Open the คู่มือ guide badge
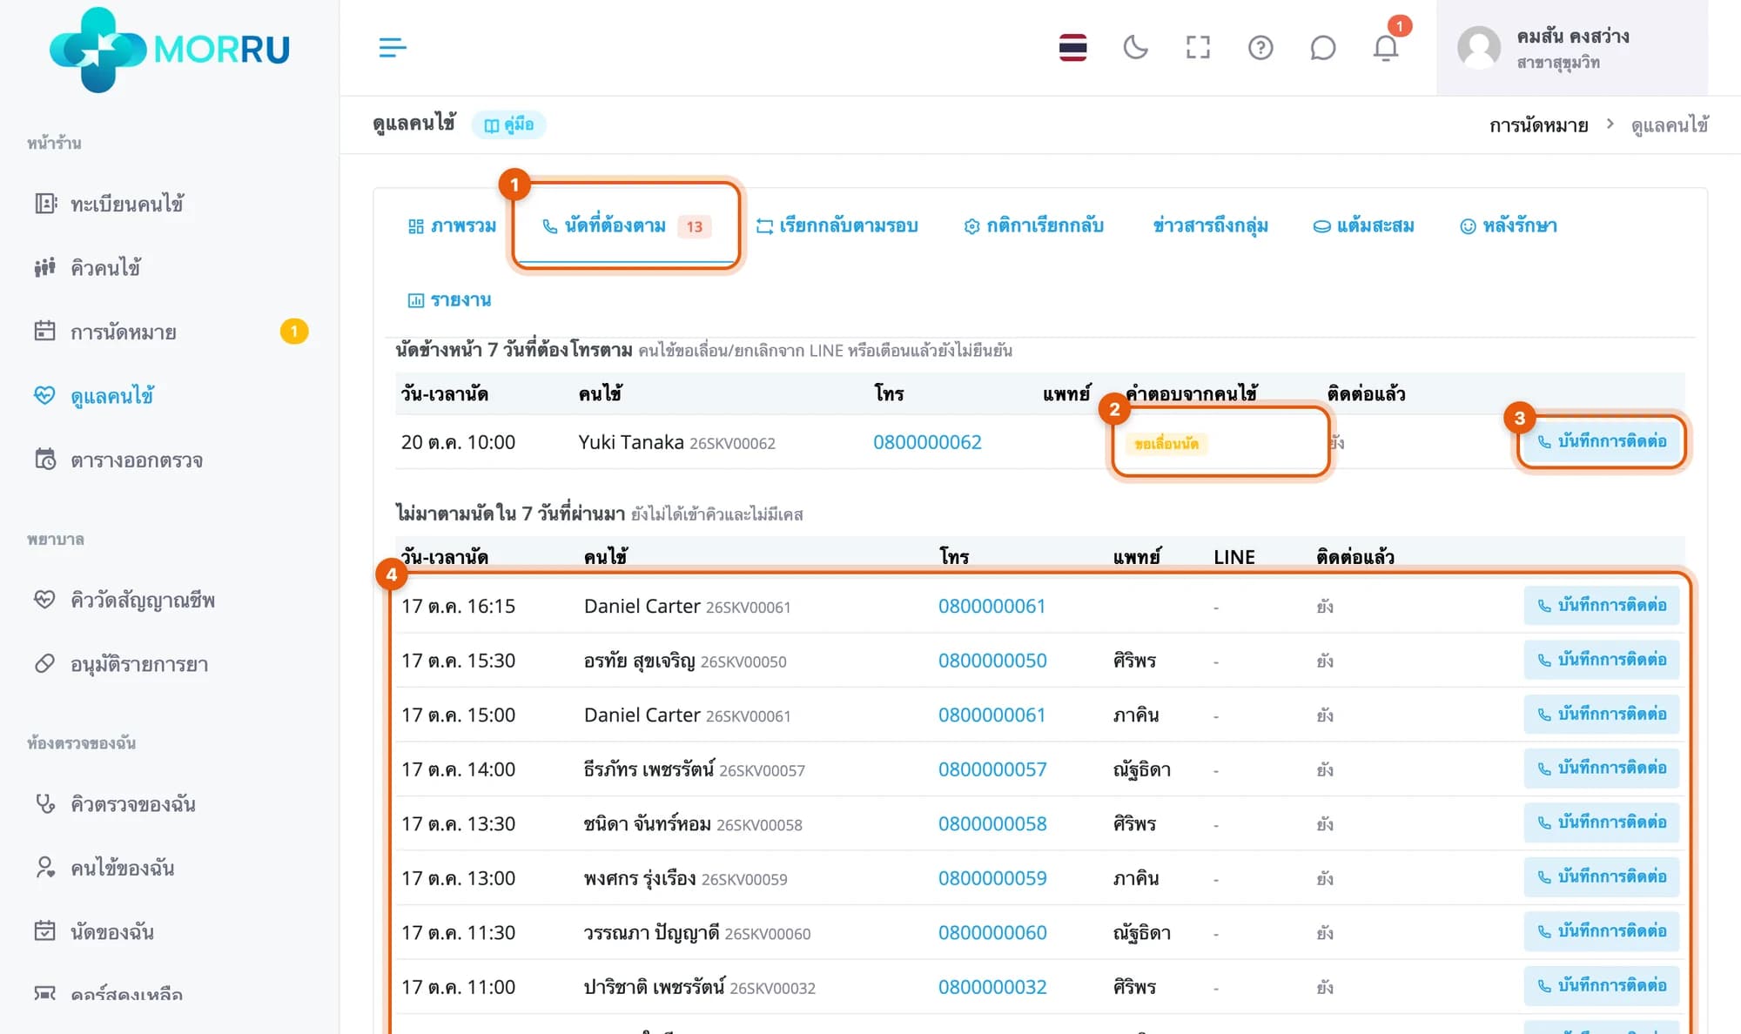1741x1034 pixels. (508, 124)
